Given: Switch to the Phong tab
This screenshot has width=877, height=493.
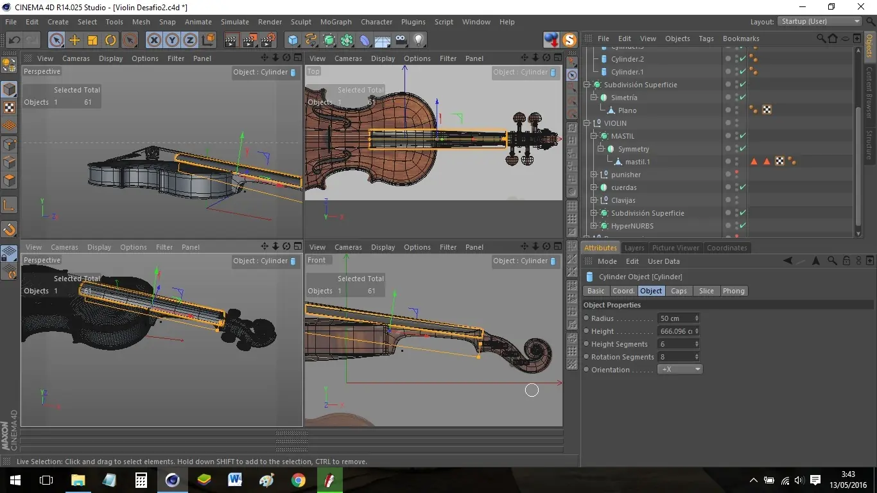Looking at the screenshot, I should tap(733, 291).
